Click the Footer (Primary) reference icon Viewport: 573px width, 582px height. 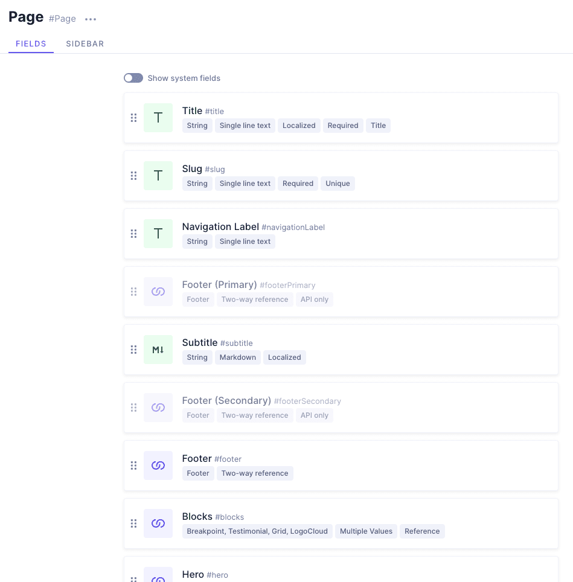click(158, 292)
